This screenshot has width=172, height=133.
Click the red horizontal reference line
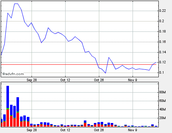click(78, 64)
